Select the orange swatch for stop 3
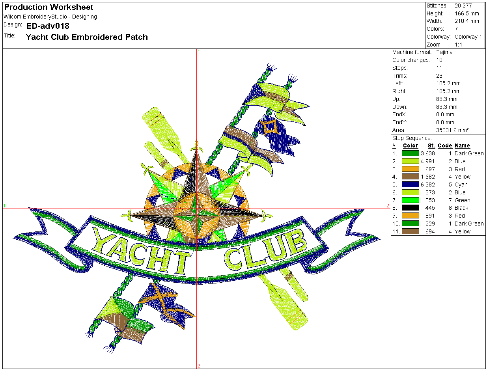The height and width of the screenshot is (369, 487). [410, 169]
